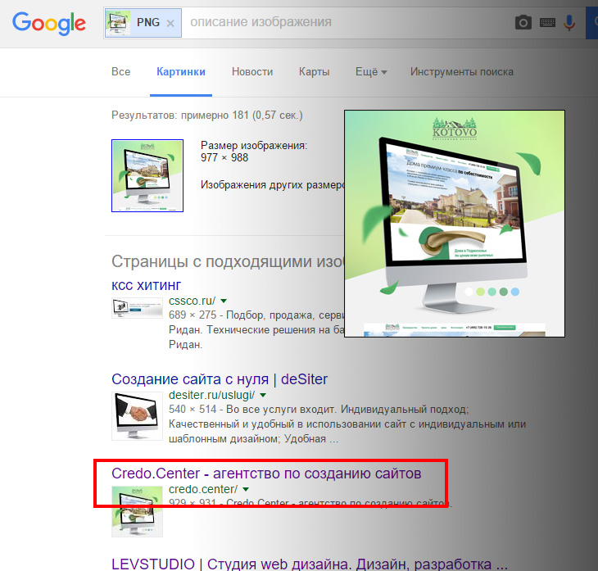This screenshot has height=571, width=598.
Task: Open the LEVSTUDIO web design result
Action: tap(310, 564)
